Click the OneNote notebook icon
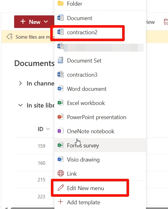 coord(61,131)
